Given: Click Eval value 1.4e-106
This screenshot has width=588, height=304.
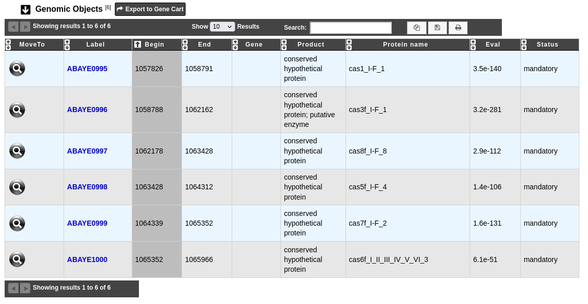Looking at the screenshot, I should click(487, 187).
